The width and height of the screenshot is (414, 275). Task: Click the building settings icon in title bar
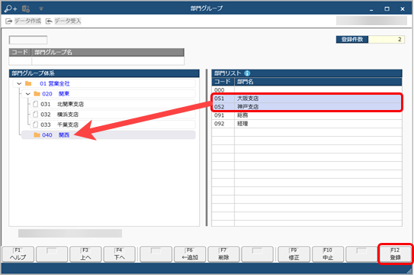point(26,8)
